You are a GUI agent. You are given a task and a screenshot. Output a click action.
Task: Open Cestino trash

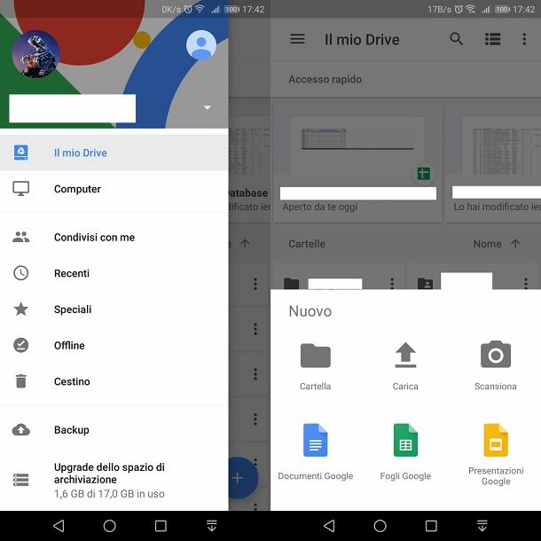click(x=114, y=381)
